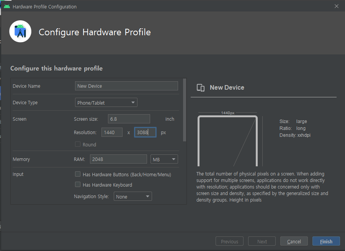Click the 'Input' section label
This screenshot has width=345, height=251.
18,174
